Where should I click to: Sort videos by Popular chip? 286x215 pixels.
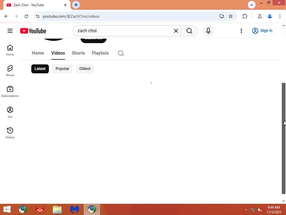(x=62, y=69)
